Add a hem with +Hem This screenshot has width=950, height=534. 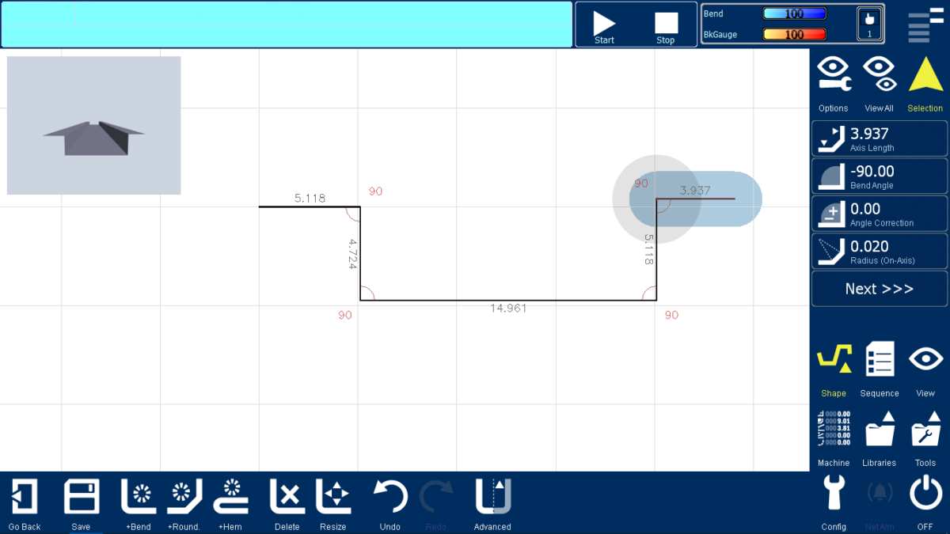[x=231, y=503]
